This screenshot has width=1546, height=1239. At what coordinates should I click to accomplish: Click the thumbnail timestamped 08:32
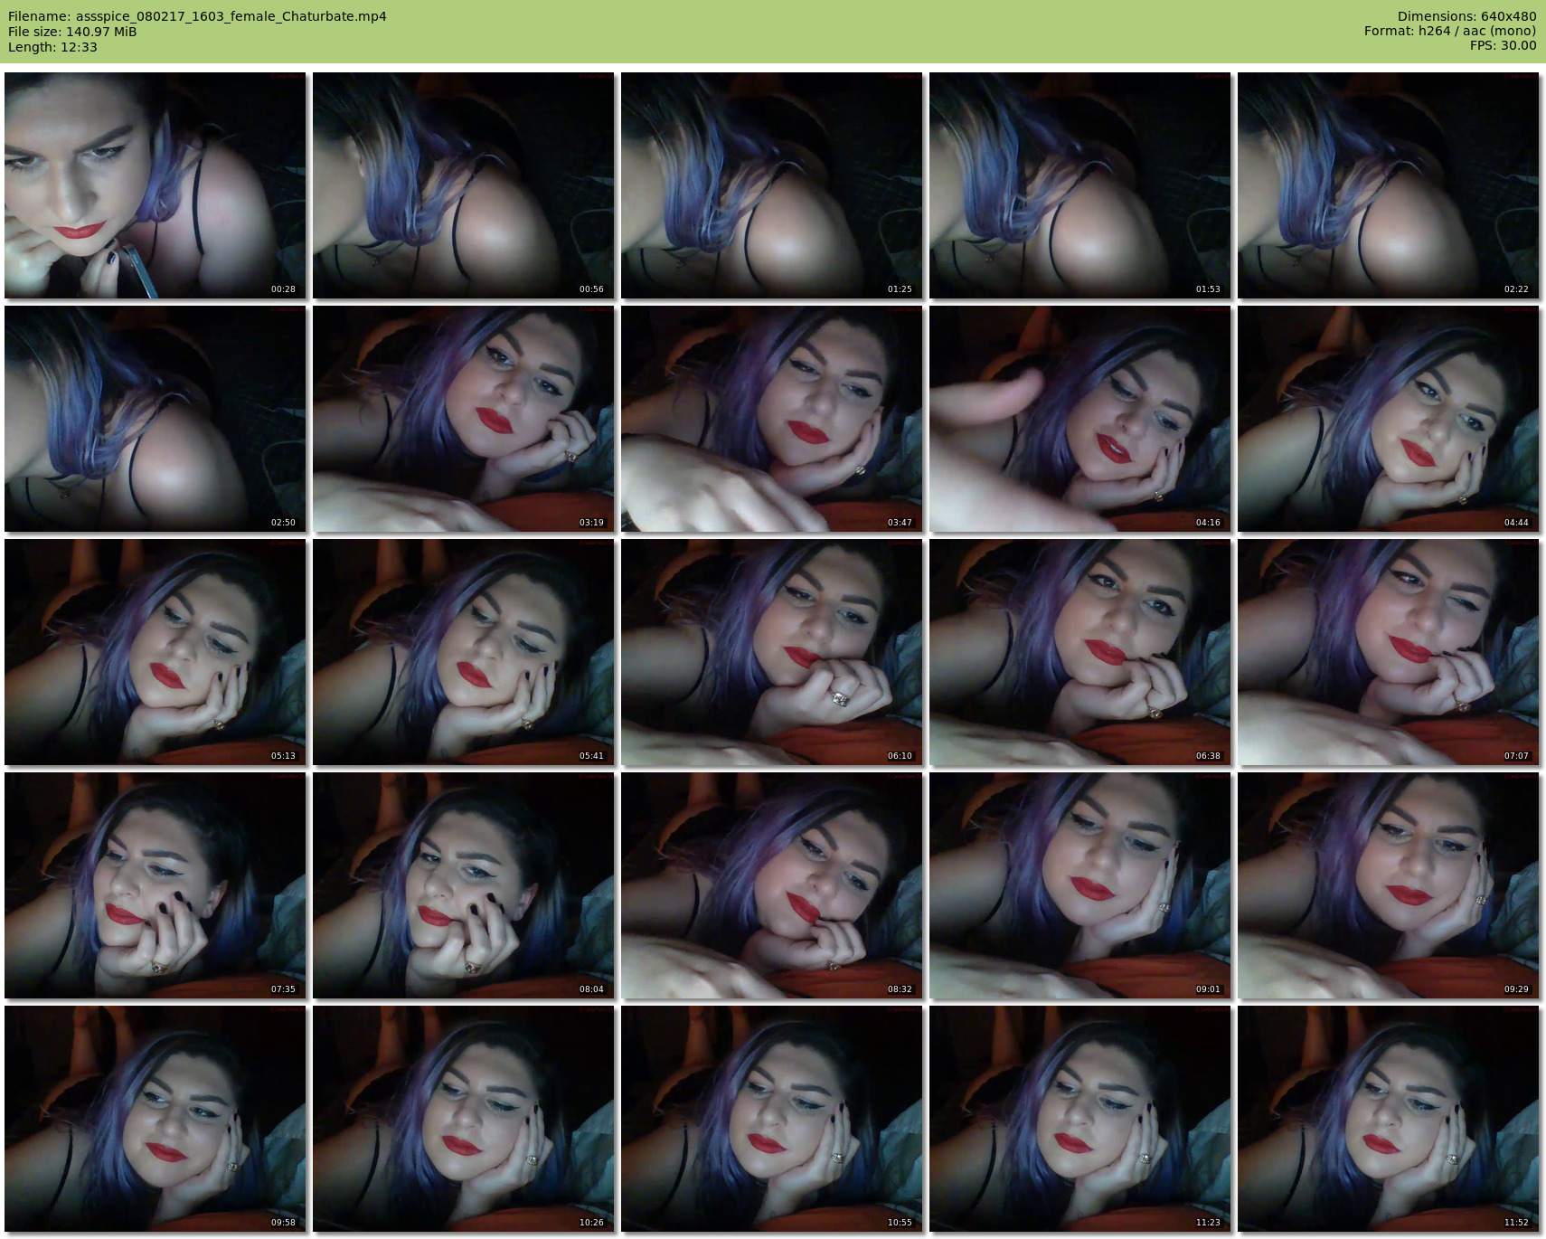point(771,885)
